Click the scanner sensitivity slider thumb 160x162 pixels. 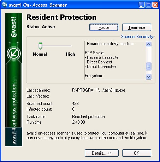coord(40,46)
